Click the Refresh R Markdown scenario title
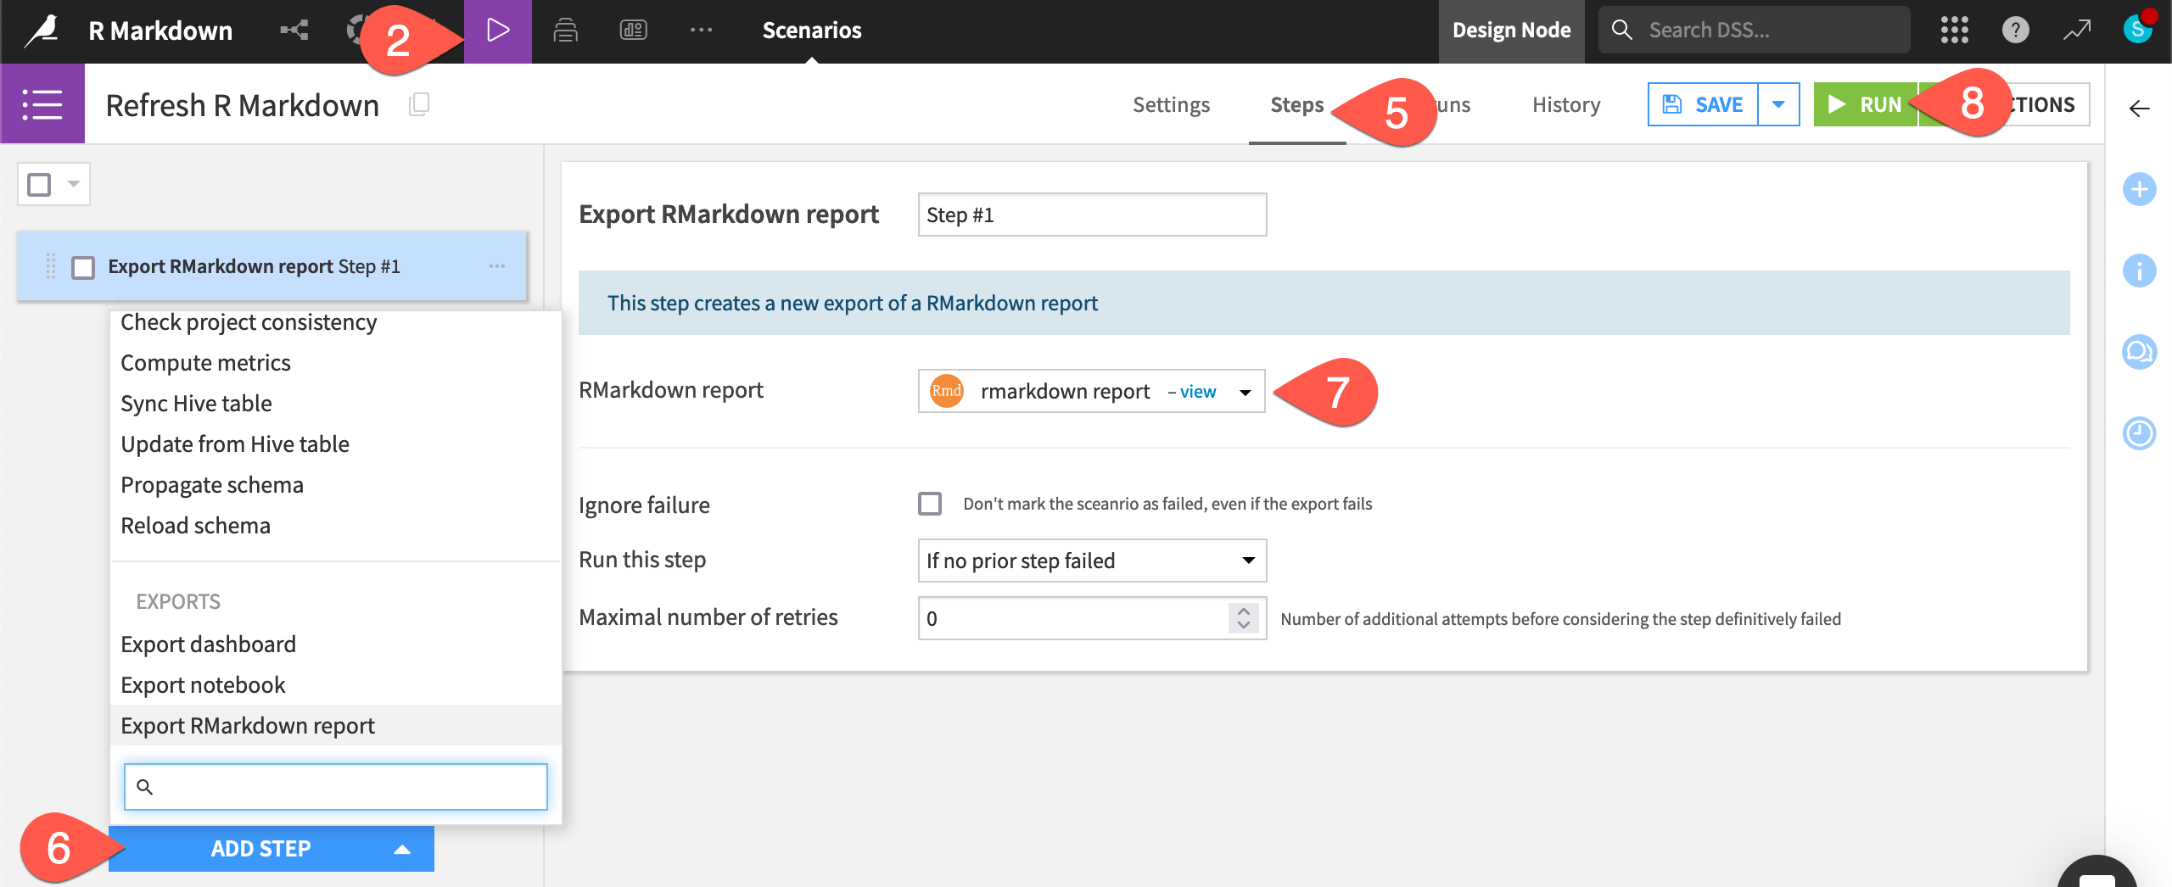The width and height of the screenshot is (2172, 887). click(x=242, y=105)
